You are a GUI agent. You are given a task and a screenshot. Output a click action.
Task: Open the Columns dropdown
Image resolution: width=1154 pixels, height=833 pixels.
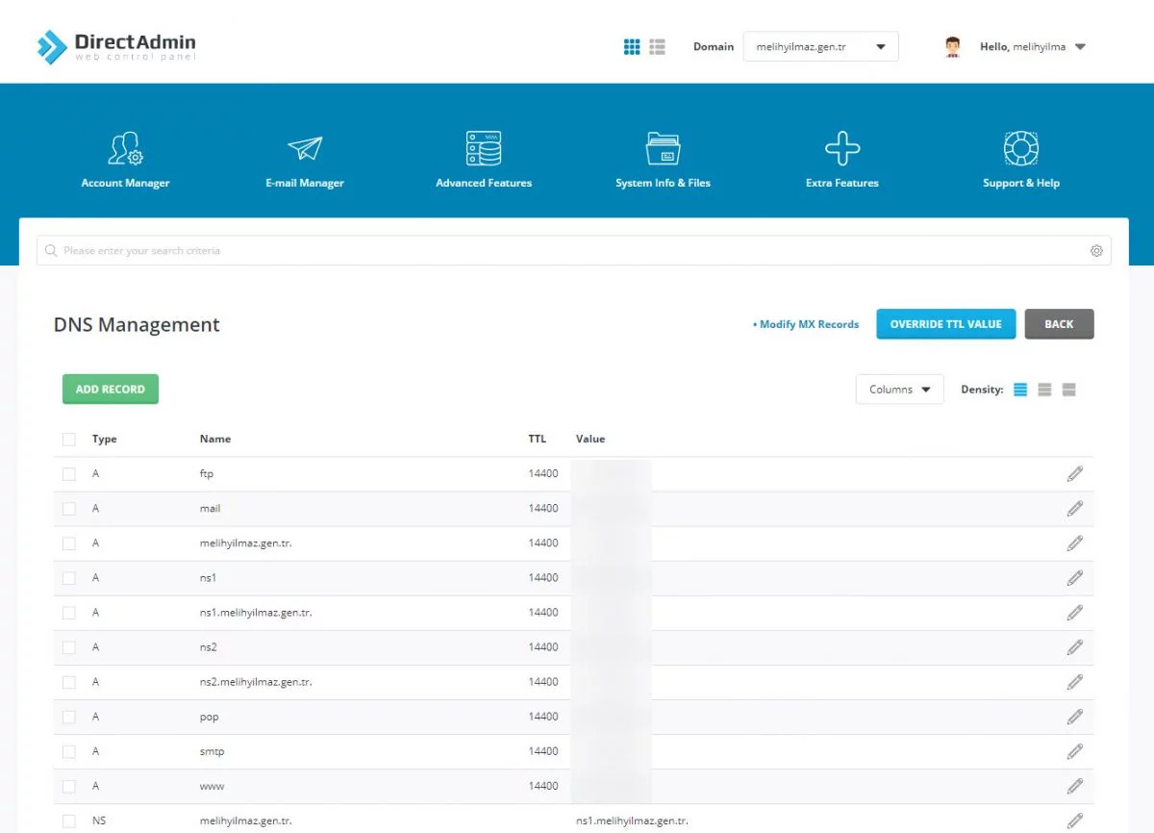tap(899, 390)
